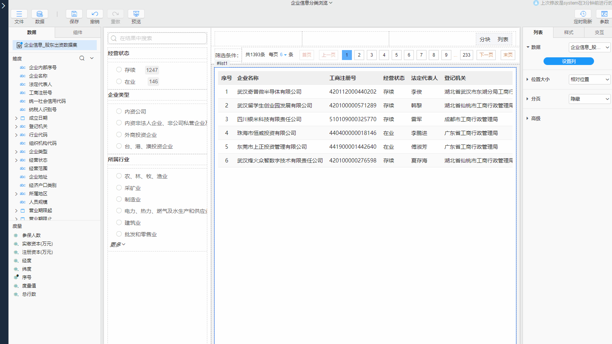The height and width of the screenshot is (344, 612).
Task: Open the 数据 (Data) toolbar icon
Action: pos(39,14)
